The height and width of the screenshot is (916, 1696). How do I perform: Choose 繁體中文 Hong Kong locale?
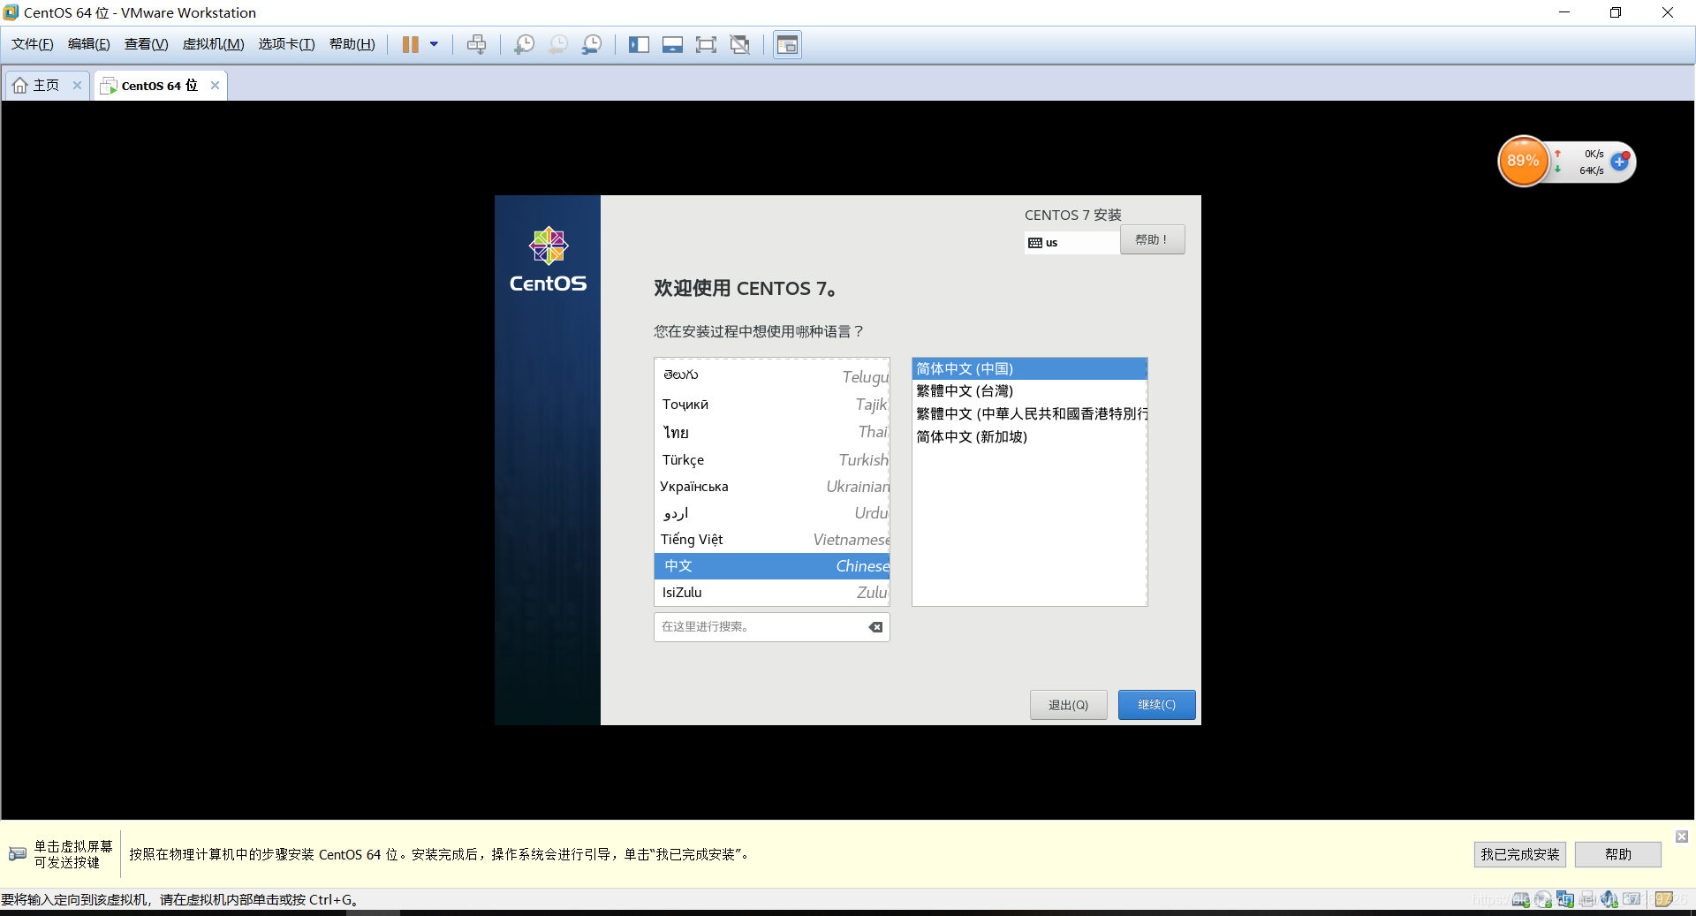coord(1029,413)
